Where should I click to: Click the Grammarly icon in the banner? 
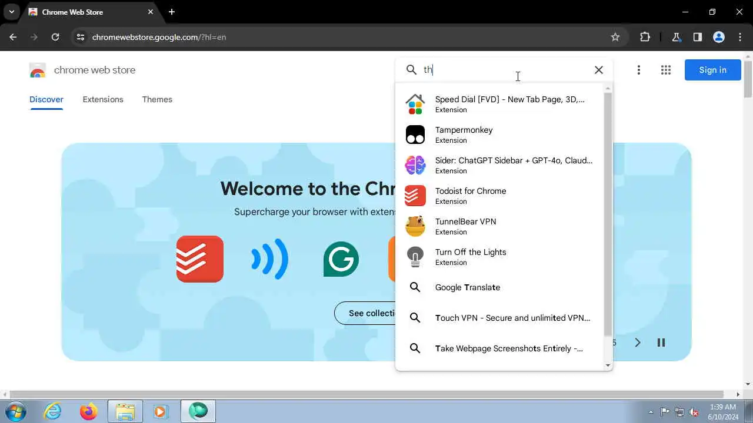(341, 259)
